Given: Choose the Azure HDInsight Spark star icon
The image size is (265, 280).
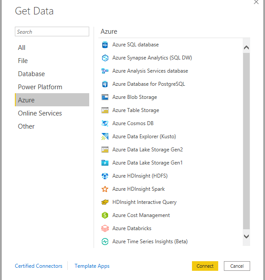Looking at the screenshot, I should [x=105, y=189].
